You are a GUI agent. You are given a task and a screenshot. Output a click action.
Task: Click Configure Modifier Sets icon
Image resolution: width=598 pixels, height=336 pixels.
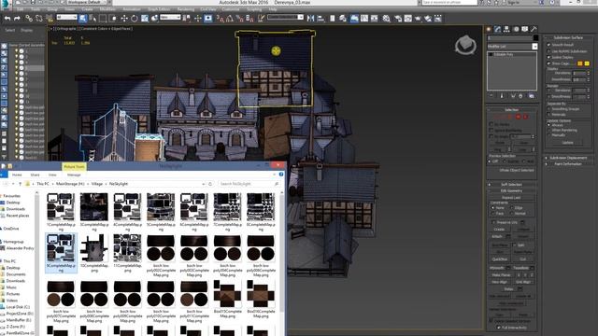pyautogui.click(x=532, y=96)
